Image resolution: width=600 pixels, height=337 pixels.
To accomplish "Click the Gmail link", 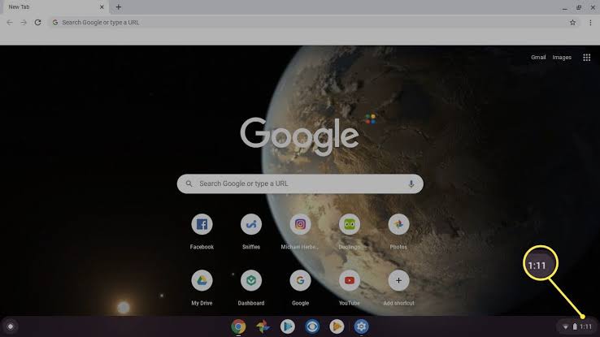I will pyautogui.click(x=538, y=58).
